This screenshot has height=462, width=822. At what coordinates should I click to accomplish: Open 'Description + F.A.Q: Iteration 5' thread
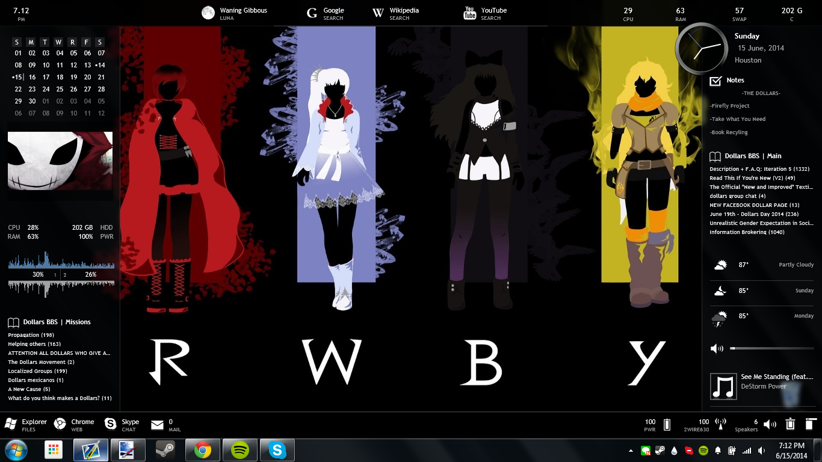point(759,169)
